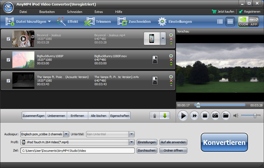Viewport: 264px width, 168px height.
Task: Click Registrieren key link
Action: [250, 12]
